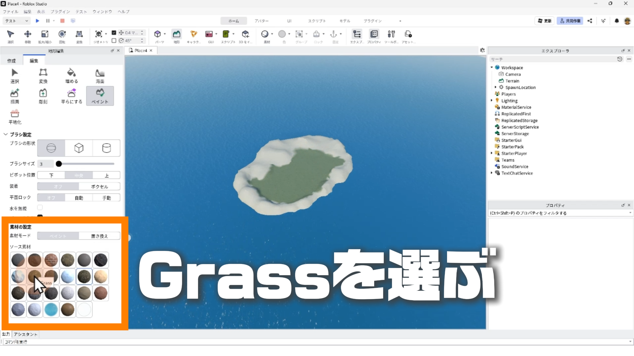Image resolution: width=634 pixels, height=356 pixels.
Task: Open the テスト mode dropdown
Action: 17,21
